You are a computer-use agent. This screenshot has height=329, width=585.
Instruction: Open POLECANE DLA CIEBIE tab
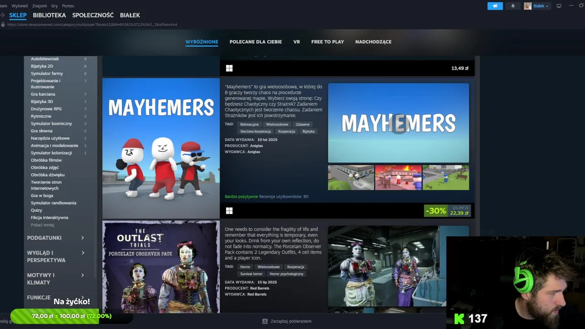point(255,42)
